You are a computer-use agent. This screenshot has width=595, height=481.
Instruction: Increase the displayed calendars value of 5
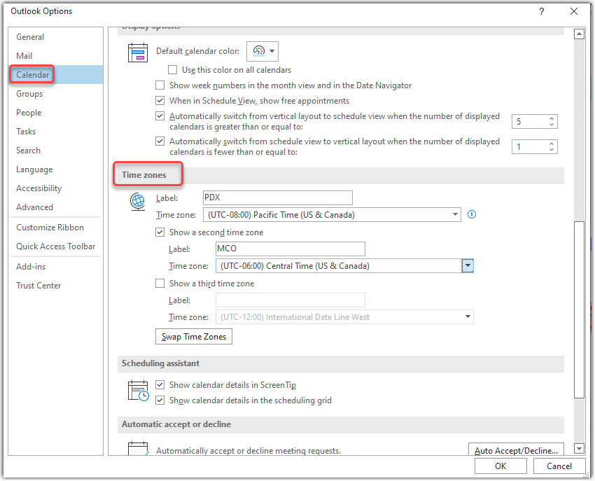552,118
